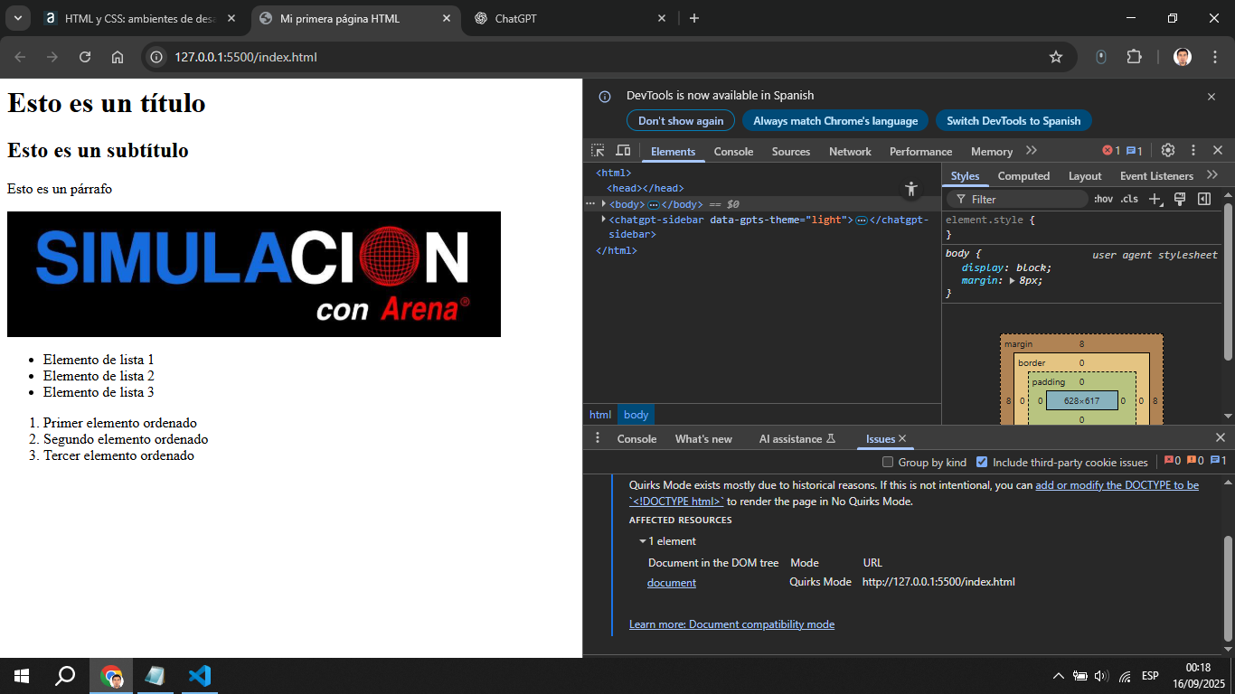Viewport: 1235px width, 694px height.
Task: Expand the chatgpt-sidebar element node
Action: tap(604, 220)
